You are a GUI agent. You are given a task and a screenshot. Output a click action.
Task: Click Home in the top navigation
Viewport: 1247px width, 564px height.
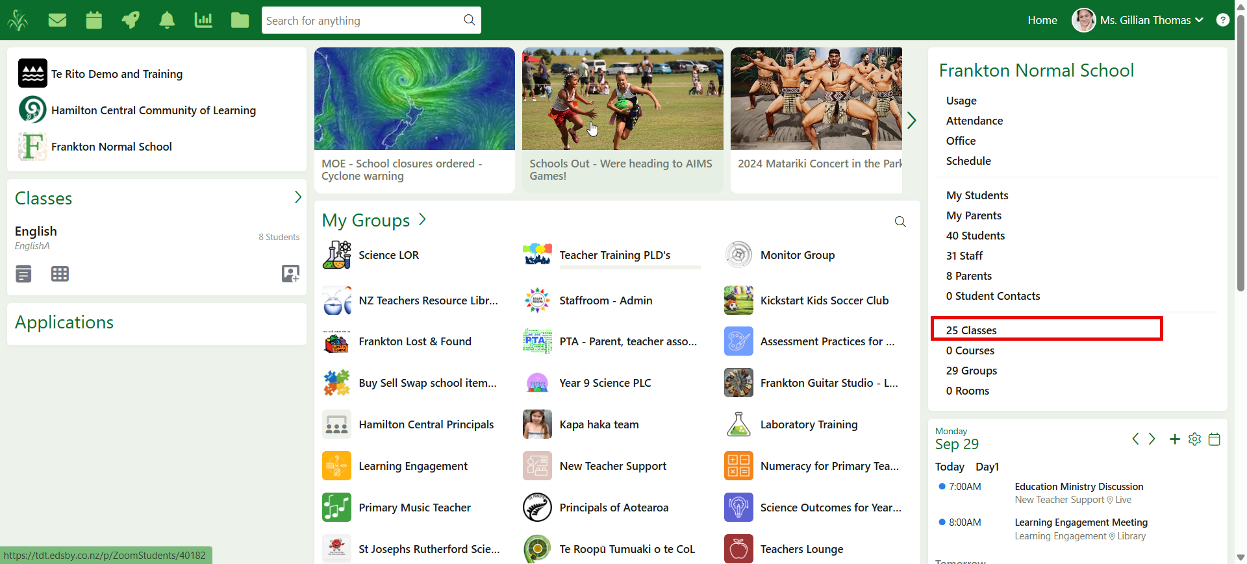1042,20
